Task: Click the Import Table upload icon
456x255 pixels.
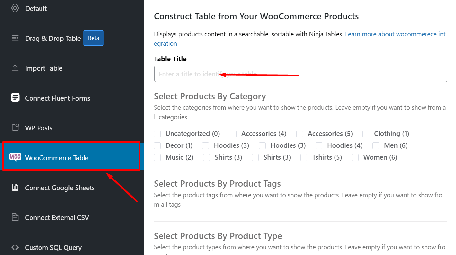Action: click(15, 68)
